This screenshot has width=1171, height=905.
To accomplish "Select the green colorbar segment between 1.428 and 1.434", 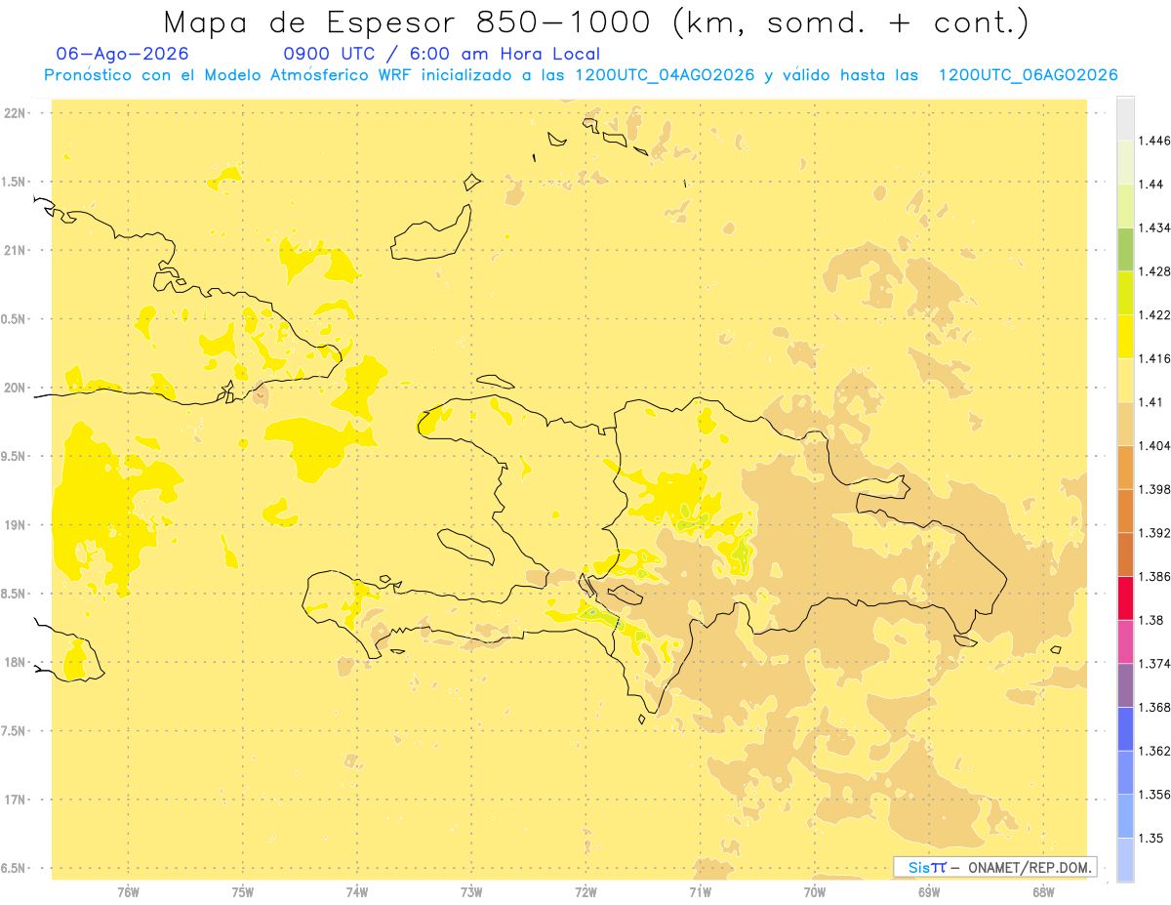I will pos(1125,249).
